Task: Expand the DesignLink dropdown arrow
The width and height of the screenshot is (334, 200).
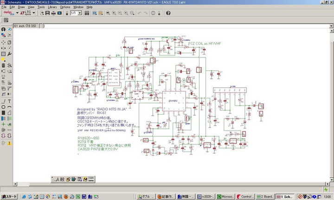Action: 17,13
